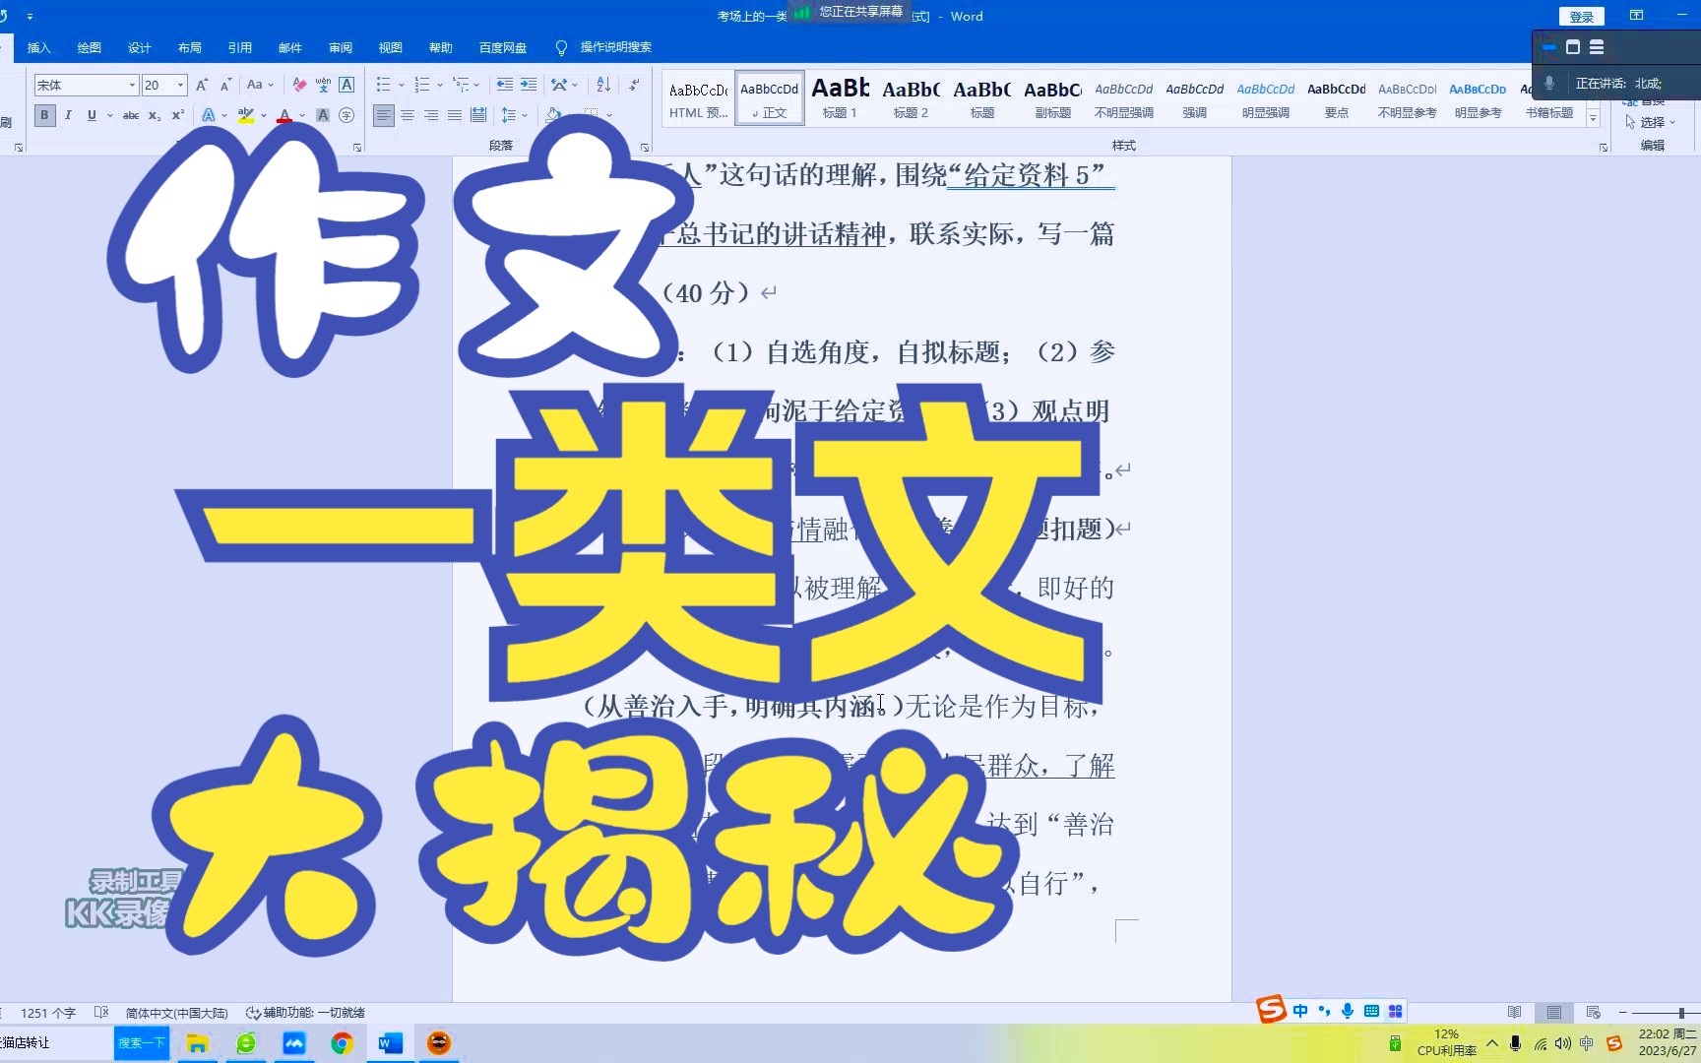Toggle Sogou punctuation mode
The image size is (1701, 1063).
[1324, 1011]
